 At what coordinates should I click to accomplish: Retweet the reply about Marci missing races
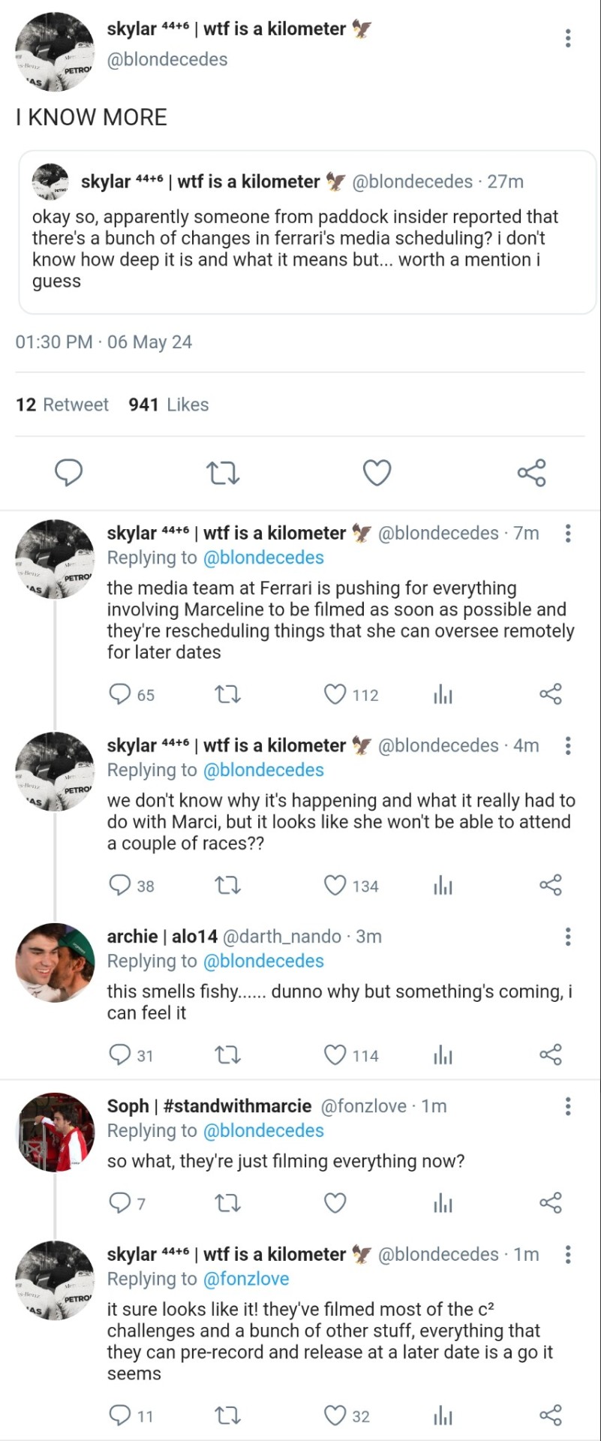point(227,886)
